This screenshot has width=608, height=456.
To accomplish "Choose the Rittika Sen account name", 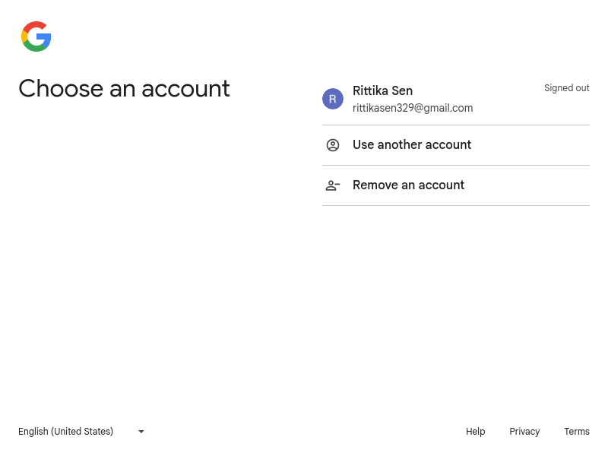I will [x=382, y=90].
